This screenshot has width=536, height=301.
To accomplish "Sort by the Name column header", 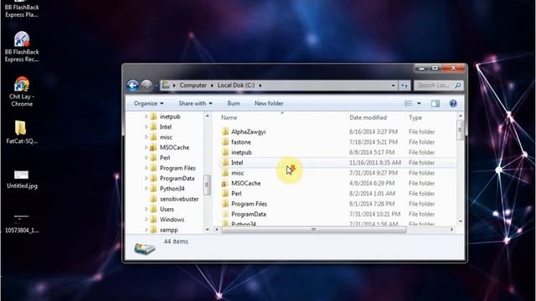I will click(229, 118).
